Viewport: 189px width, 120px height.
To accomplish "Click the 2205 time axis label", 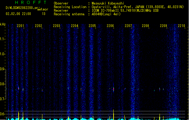I will click(x=92, y=26).
